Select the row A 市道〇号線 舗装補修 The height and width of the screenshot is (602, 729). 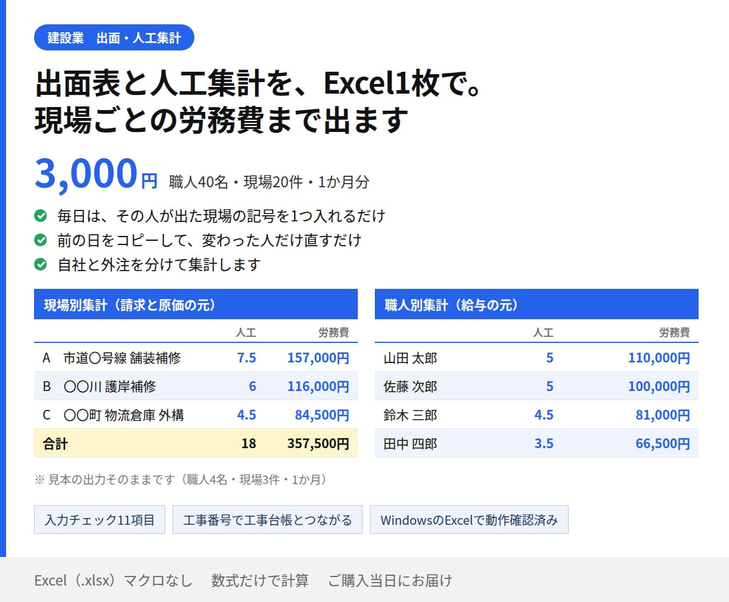click(x=196, y=358)
